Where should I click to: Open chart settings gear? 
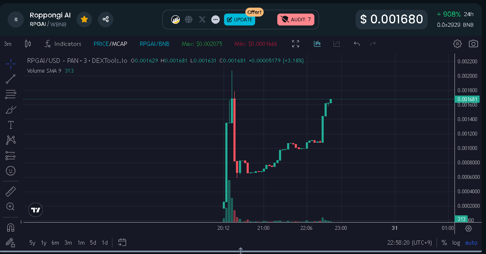click(x=457, y=44)
